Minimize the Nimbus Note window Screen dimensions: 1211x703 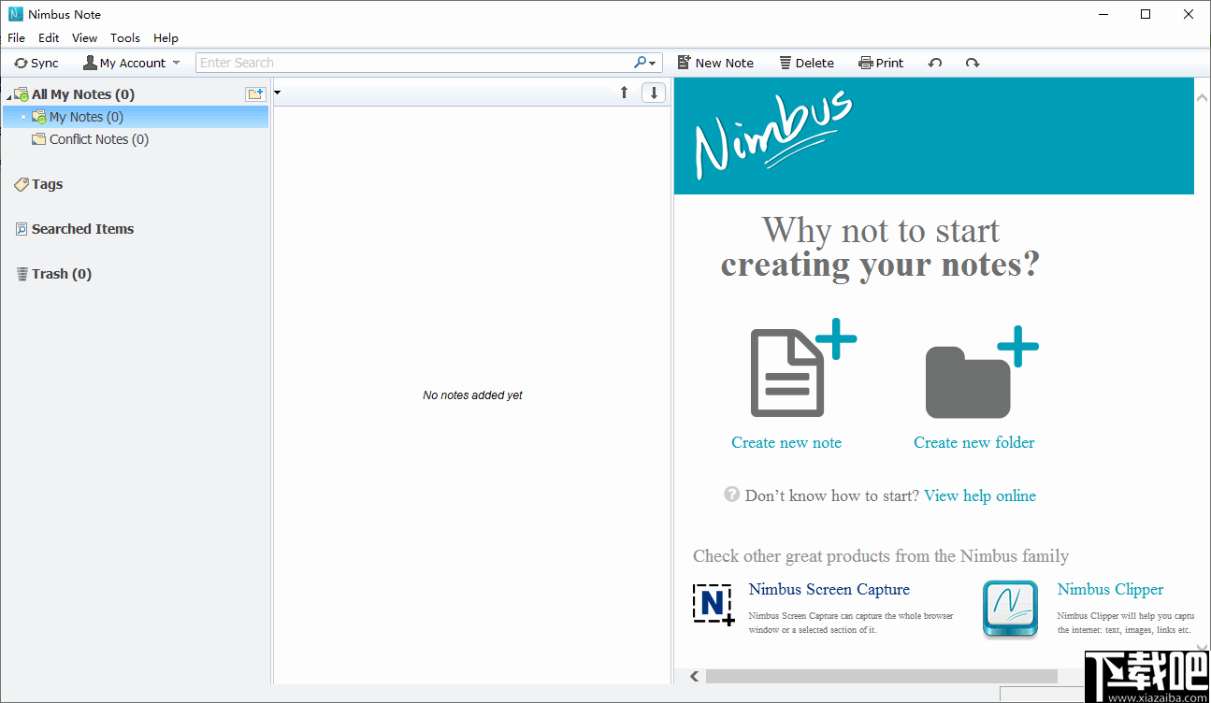[1103, 14]
